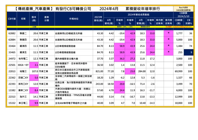Screen dimensions: 198x140
Task: Click the highlighted 3.1 capital cell
Action: click(x=34, y=65)
